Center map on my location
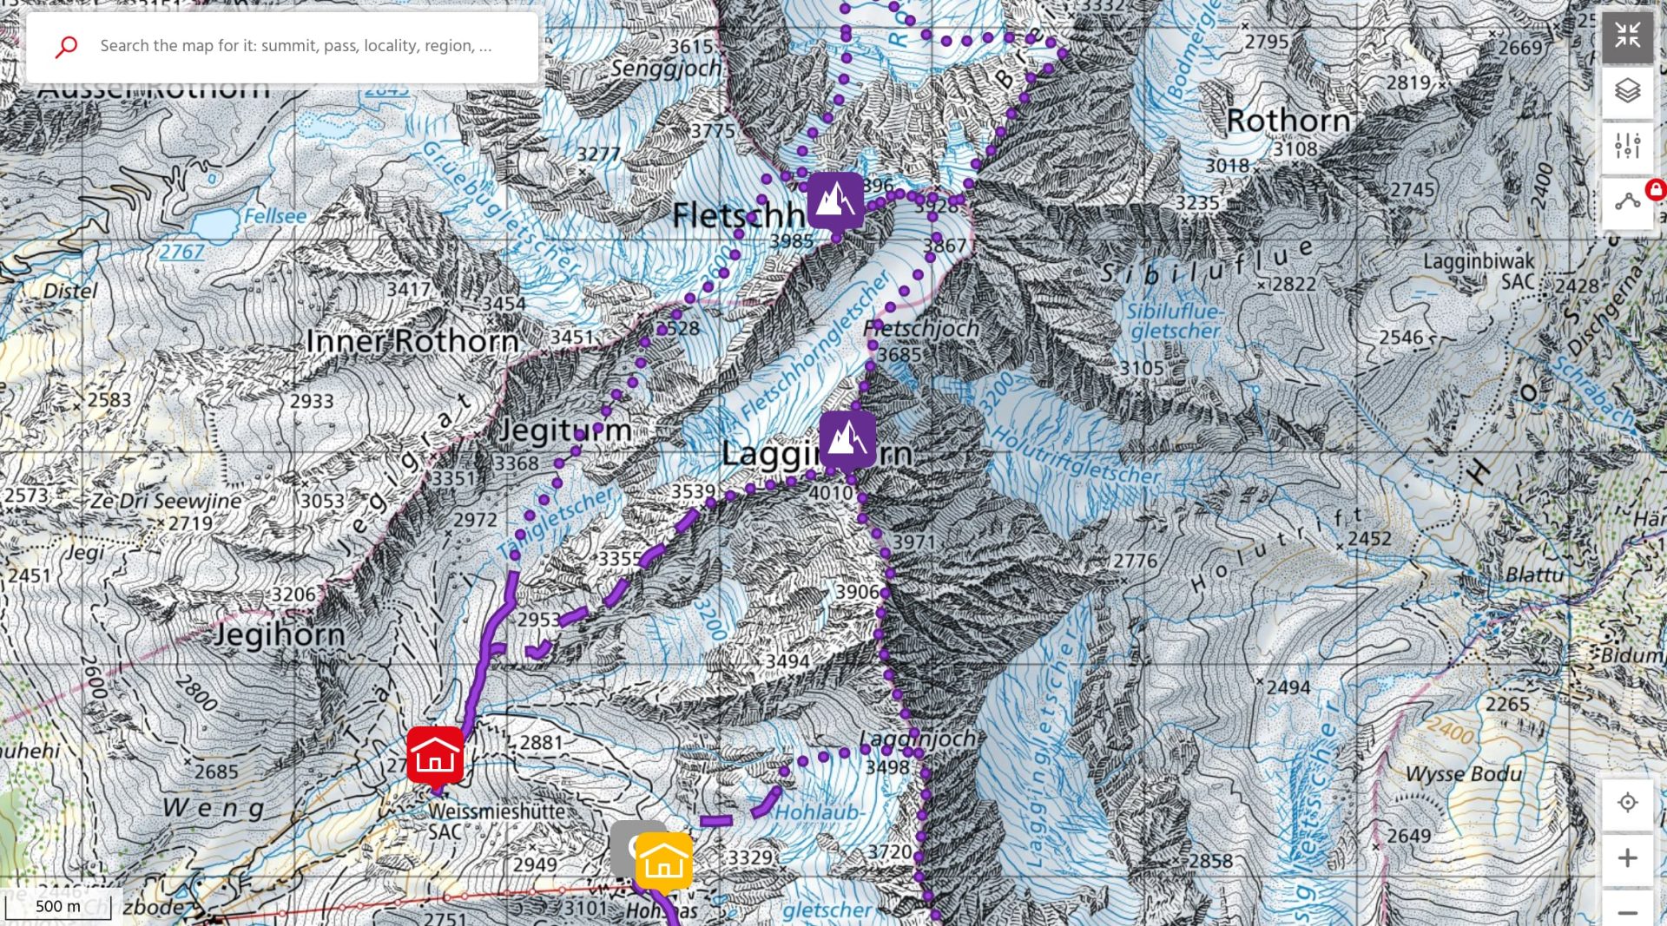Viewport: 1667px width, 926px height. tap(1627, 803)
